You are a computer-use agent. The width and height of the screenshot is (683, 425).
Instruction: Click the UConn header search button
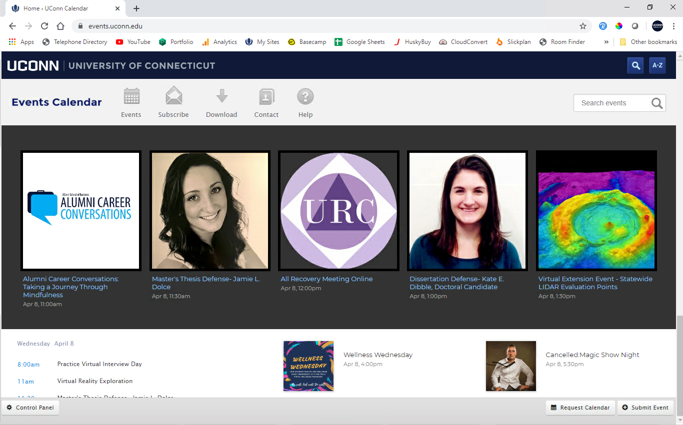(635, 65)
